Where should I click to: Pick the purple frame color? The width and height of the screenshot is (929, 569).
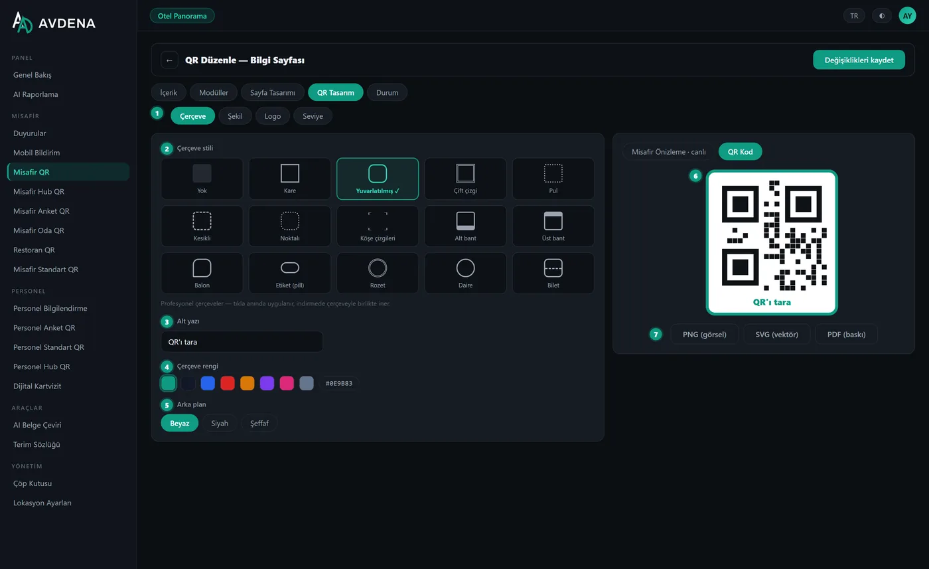point(267,383)
